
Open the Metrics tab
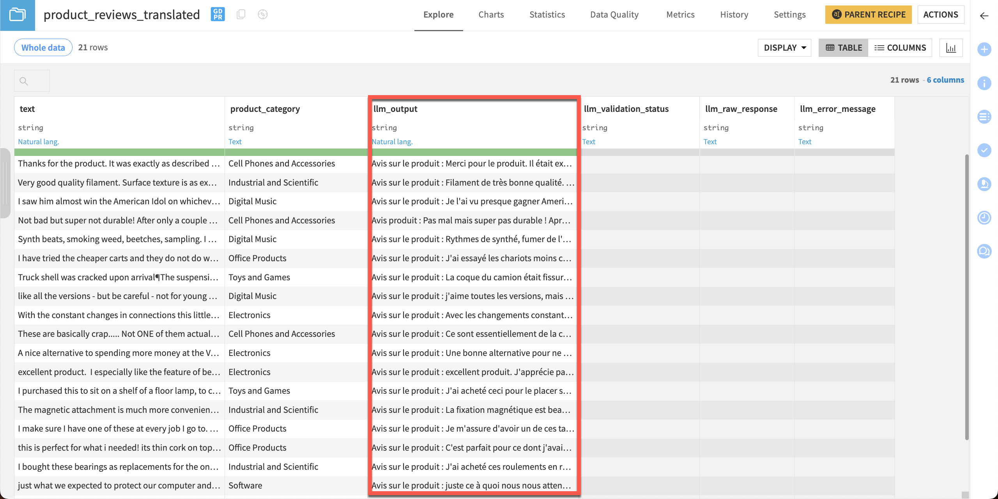coord(680,15)
